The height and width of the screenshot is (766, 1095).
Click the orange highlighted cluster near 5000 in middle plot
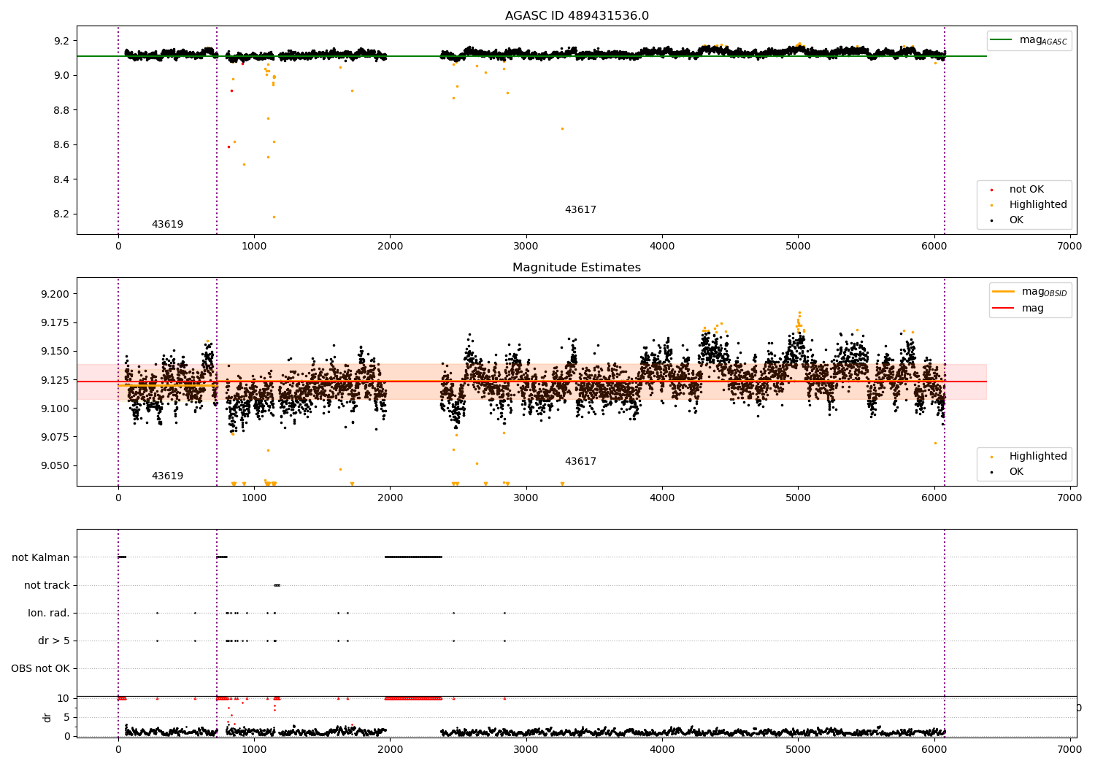(x=799, y=322)
